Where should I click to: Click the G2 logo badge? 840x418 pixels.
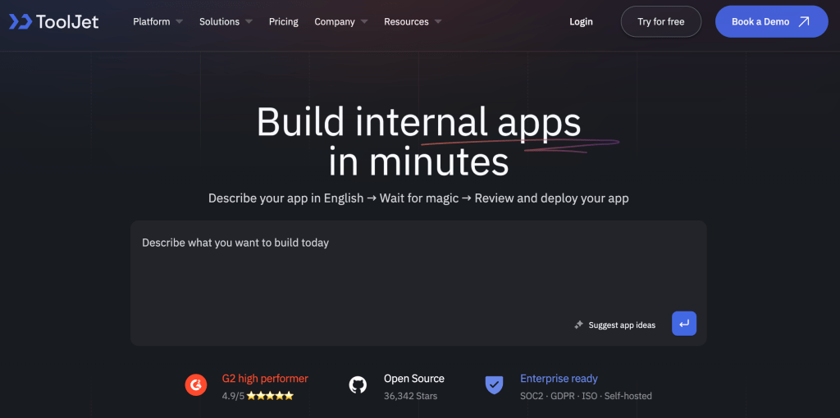tap(196, 384)
